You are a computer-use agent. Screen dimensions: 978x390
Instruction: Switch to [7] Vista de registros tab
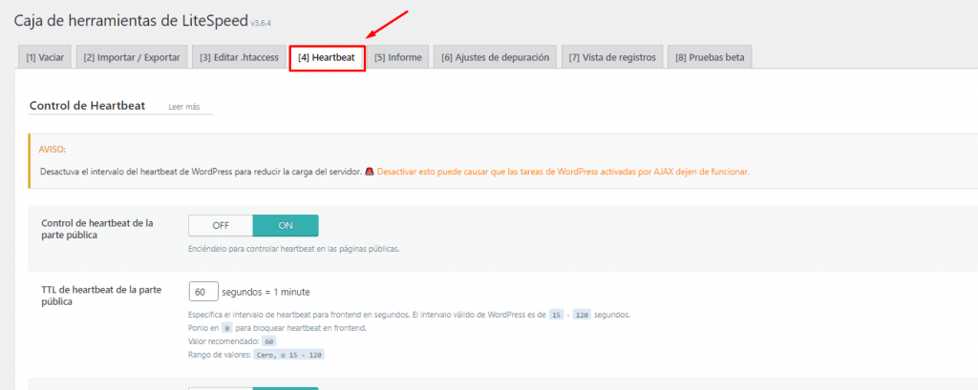[x=612, y=57]
